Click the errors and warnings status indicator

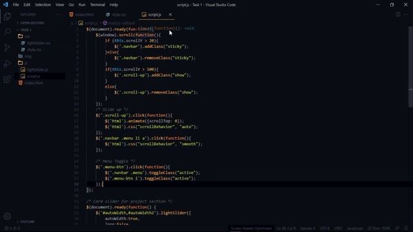[x=12, y=228]
